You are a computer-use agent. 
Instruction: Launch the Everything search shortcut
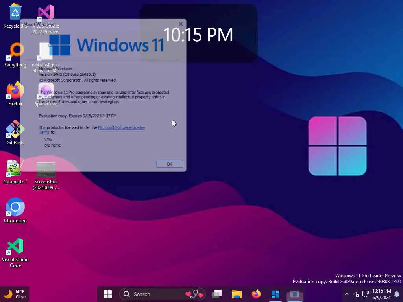coord(15,55)
